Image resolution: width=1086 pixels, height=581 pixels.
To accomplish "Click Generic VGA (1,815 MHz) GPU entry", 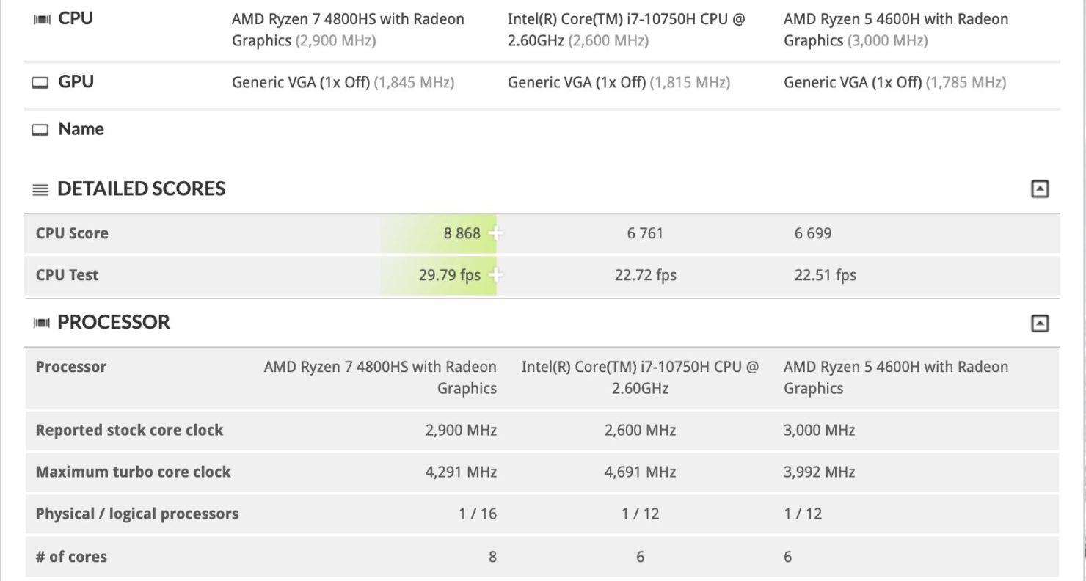I will pos(619,83).
